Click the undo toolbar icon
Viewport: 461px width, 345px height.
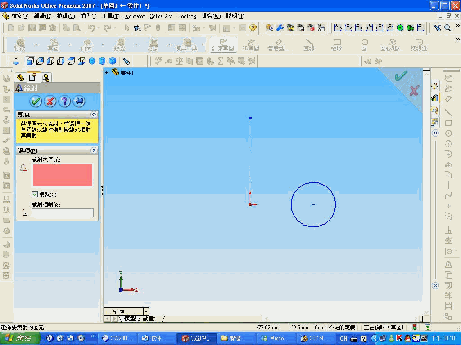[91, 28]
